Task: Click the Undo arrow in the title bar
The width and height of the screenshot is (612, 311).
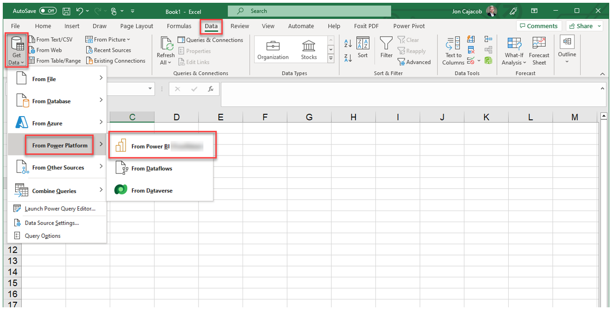Action: tap(80, 11)
